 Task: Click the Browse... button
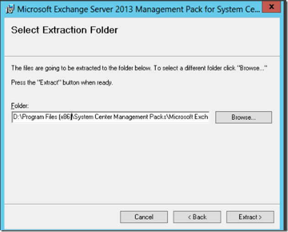tap(243, 117)
